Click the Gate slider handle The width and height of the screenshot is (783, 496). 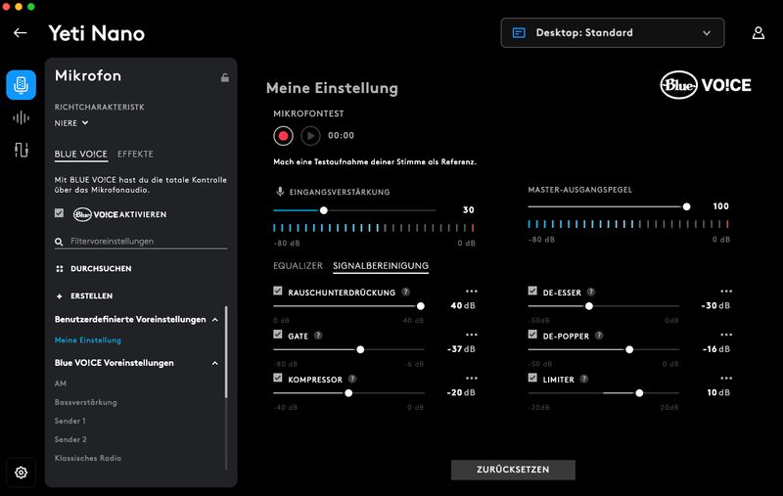(360, 350)
